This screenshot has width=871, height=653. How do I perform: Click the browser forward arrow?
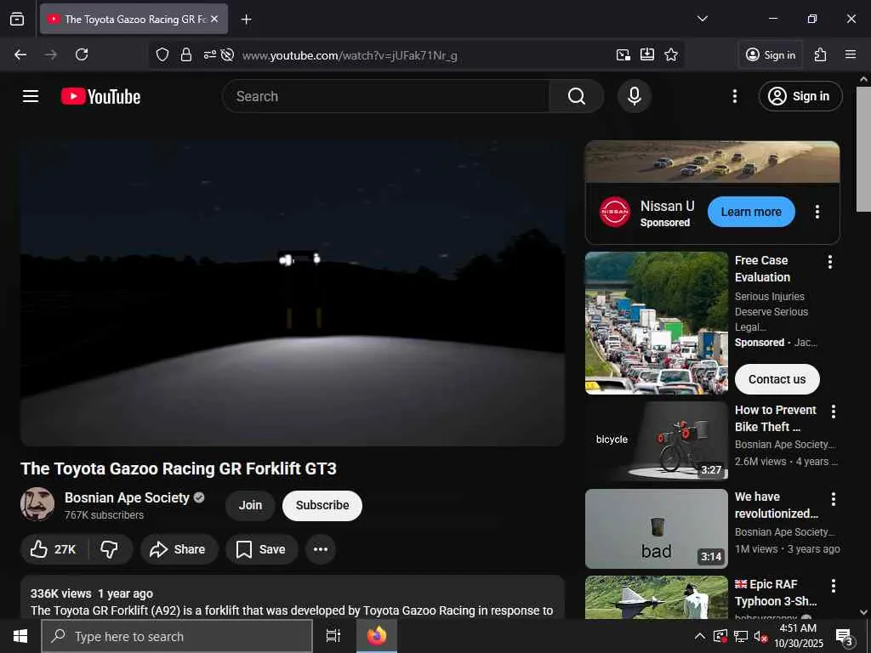click(50, 54)
